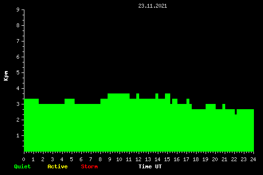Viewport: 263px width, 175px height.
Task: Click hour 12 on the time axis
Action: (x=138, y=159)
